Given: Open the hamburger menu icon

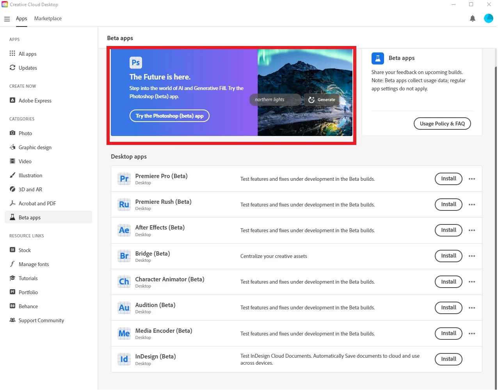Looking at the screenshot, I should coord(7,19).
